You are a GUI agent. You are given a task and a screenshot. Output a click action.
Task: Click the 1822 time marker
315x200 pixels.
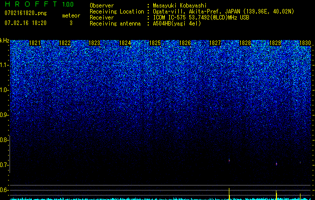point(65,43)
